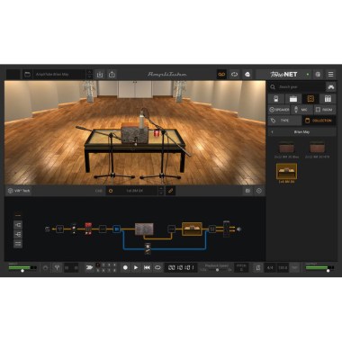Select the MIC filter button

click(x=301, y=110)
